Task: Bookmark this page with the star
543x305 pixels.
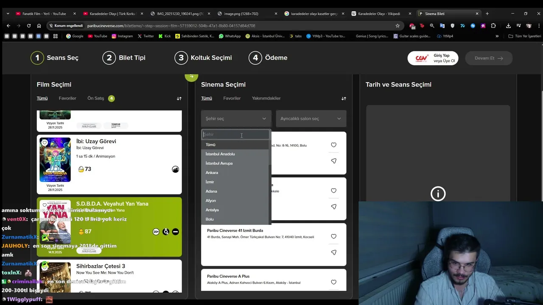Action: (x=397, y=25)
